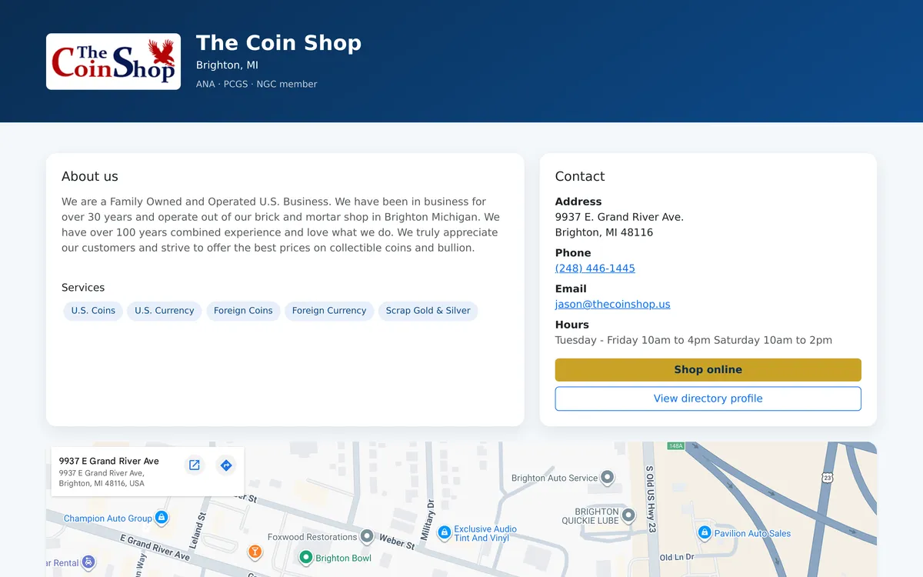This screenshot has height=577, width=923.
Task: Select Pavilion Auto Sales map pin
Action: tap(704, 532)
